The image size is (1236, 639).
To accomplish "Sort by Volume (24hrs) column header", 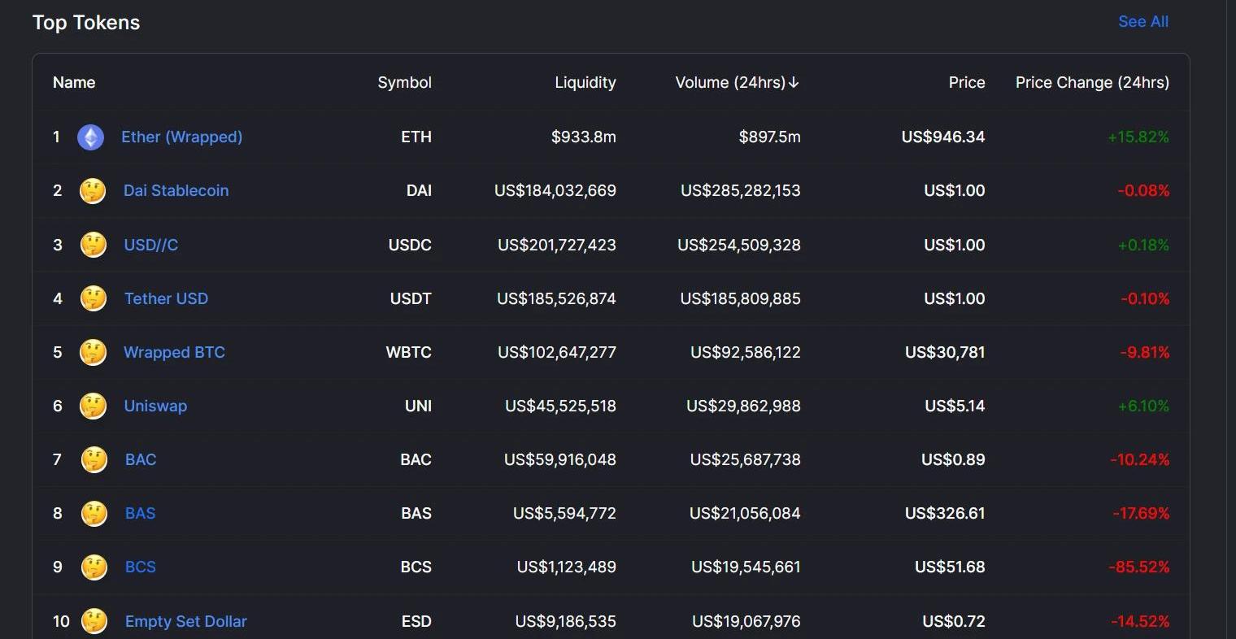I will click(x=737, y=83).
